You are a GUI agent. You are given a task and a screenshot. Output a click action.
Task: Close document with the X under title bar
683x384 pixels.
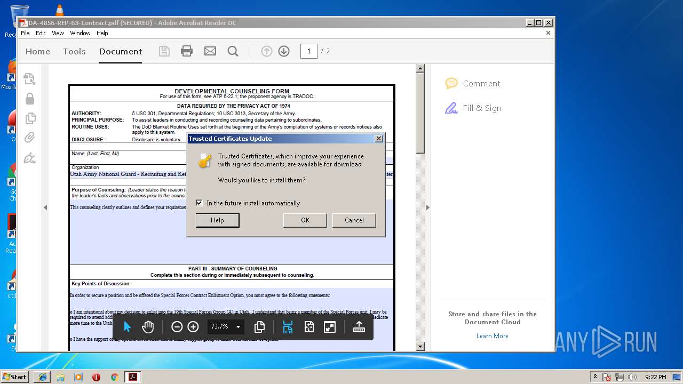coord(548,33)
